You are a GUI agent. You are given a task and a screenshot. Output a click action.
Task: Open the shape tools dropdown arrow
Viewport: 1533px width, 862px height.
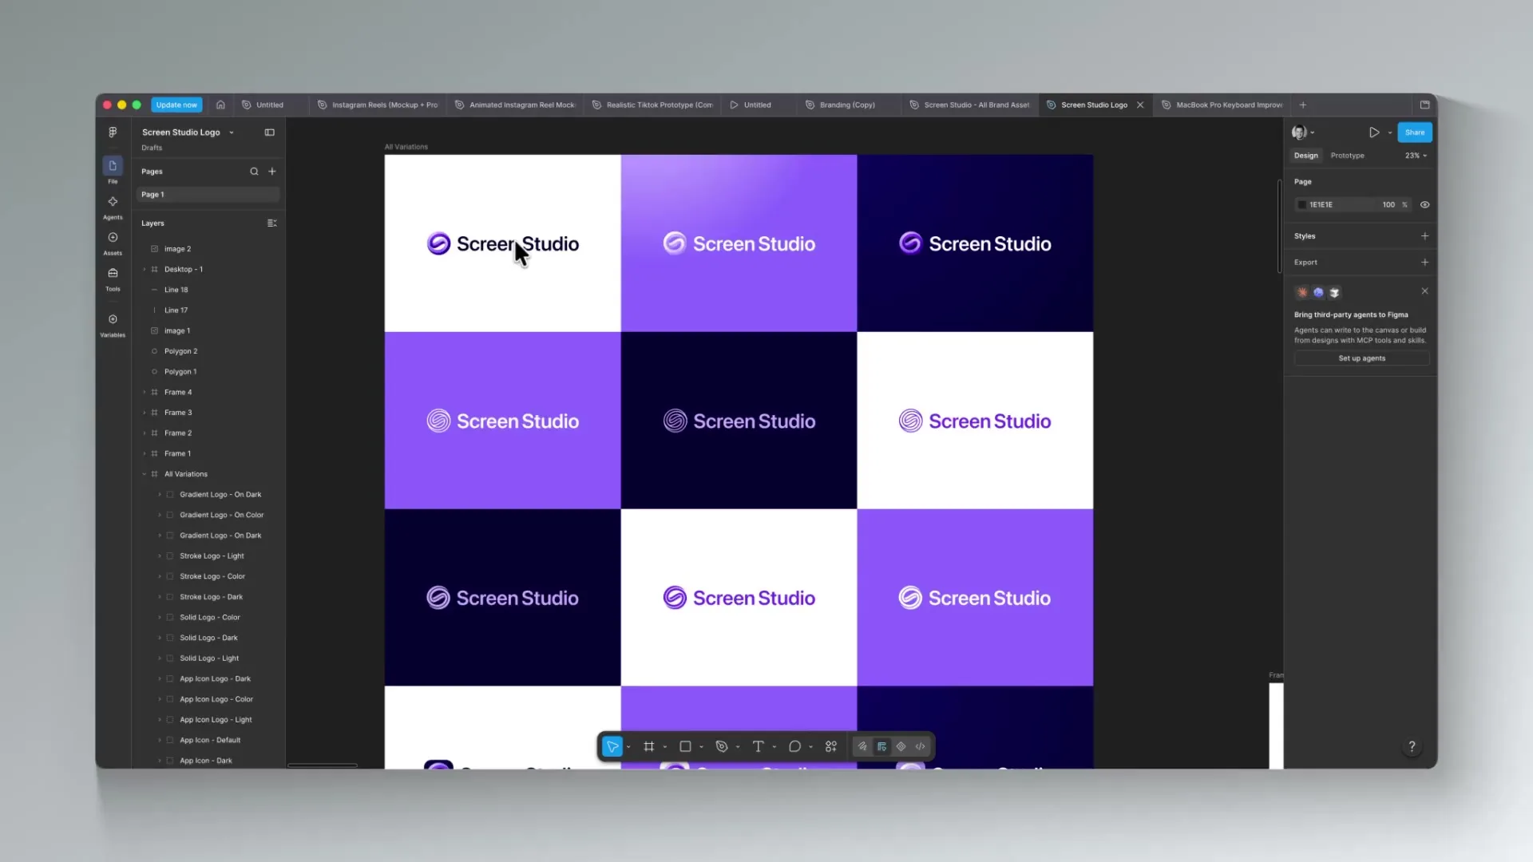tap(701, 747)
